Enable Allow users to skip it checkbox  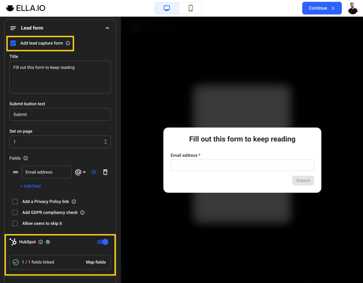click(15, 223)
